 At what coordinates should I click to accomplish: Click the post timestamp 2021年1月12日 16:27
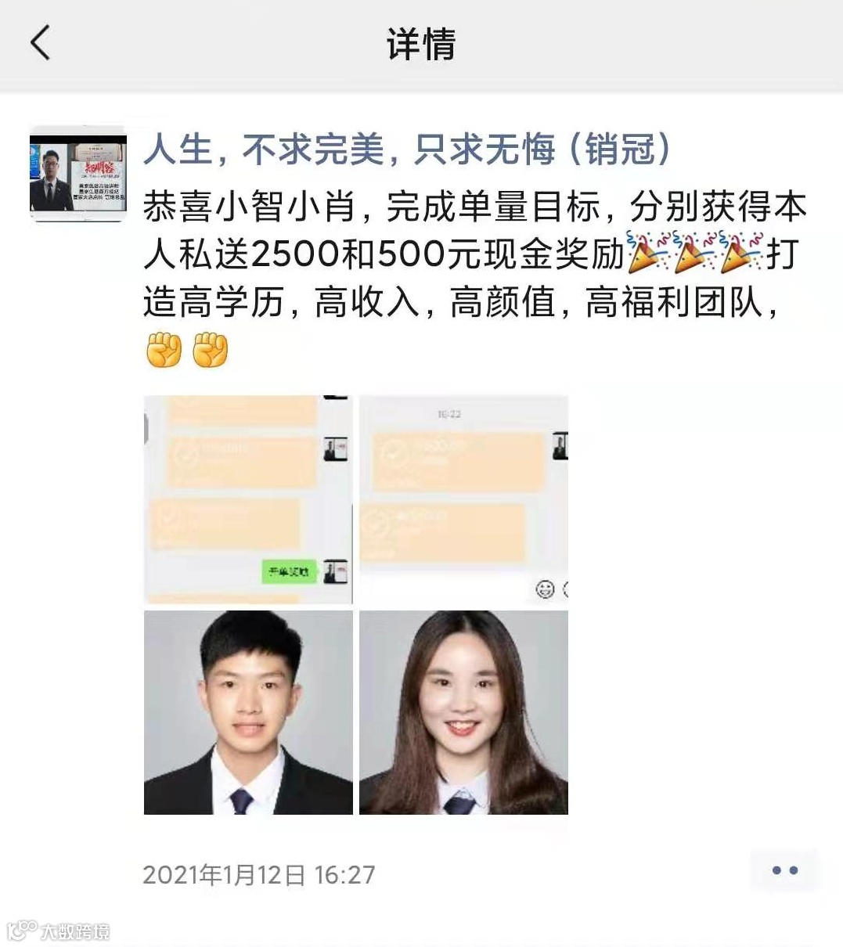point(259,874)
